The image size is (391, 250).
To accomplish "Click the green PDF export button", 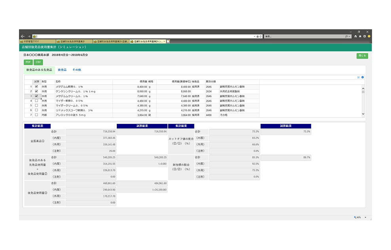I will tap(28, 62).
